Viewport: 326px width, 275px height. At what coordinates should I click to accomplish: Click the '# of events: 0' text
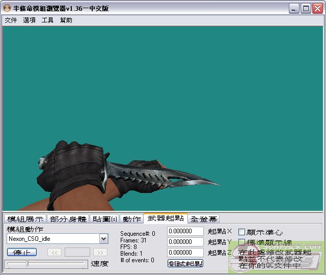(x=137, y=260)
